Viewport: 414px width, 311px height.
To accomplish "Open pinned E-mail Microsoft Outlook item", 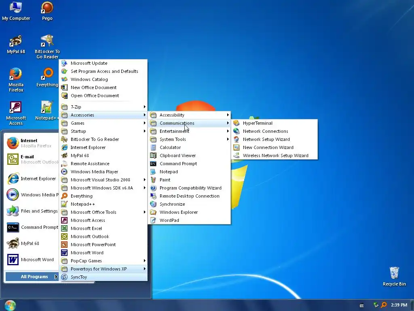I will 32,159.
